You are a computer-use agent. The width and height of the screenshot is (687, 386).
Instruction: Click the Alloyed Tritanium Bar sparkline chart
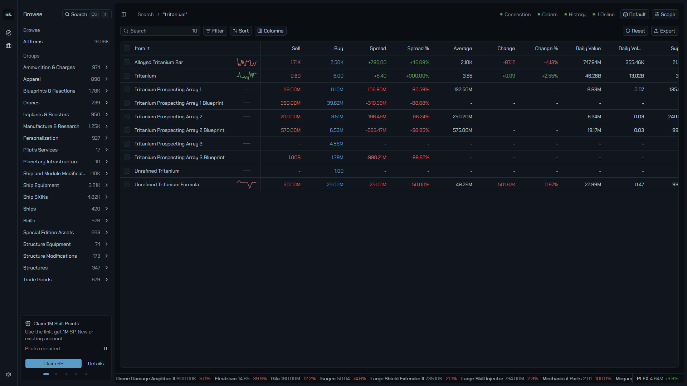pyautogui.click(x=247, y=63)
